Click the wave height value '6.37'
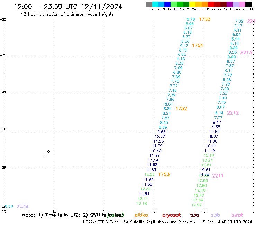 point(186,37)
